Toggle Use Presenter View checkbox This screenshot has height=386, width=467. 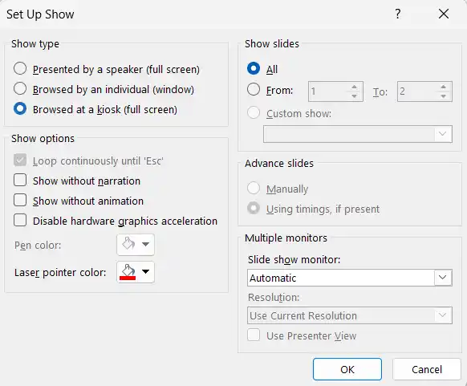point(254,335)
